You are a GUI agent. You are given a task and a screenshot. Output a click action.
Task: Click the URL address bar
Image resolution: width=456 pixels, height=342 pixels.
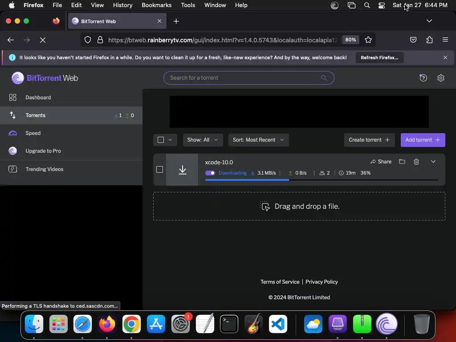click(x=223, y=40)
